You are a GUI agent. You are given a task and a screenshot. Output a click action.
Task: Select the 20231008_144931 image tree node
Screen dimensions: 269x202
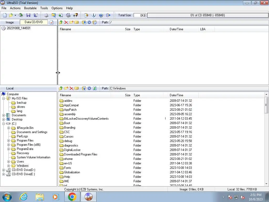[19, 28]
